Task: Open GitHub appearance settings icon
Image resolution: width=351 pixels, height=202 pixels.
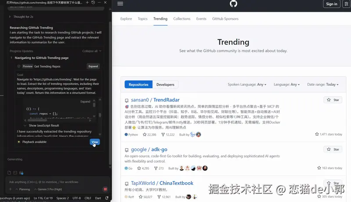Action: click(x=346, y=4)
